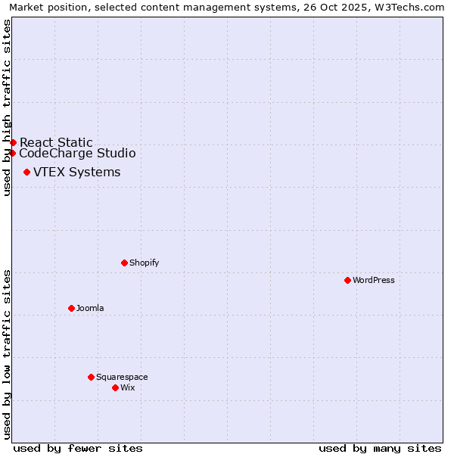Select the Squarespace text label
This screenshot has height=454, width=454.
[122, 377]
